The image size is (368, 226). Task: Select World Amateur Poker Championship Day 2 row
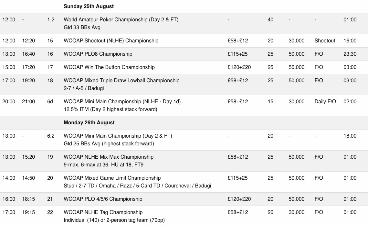pos(184,24)
